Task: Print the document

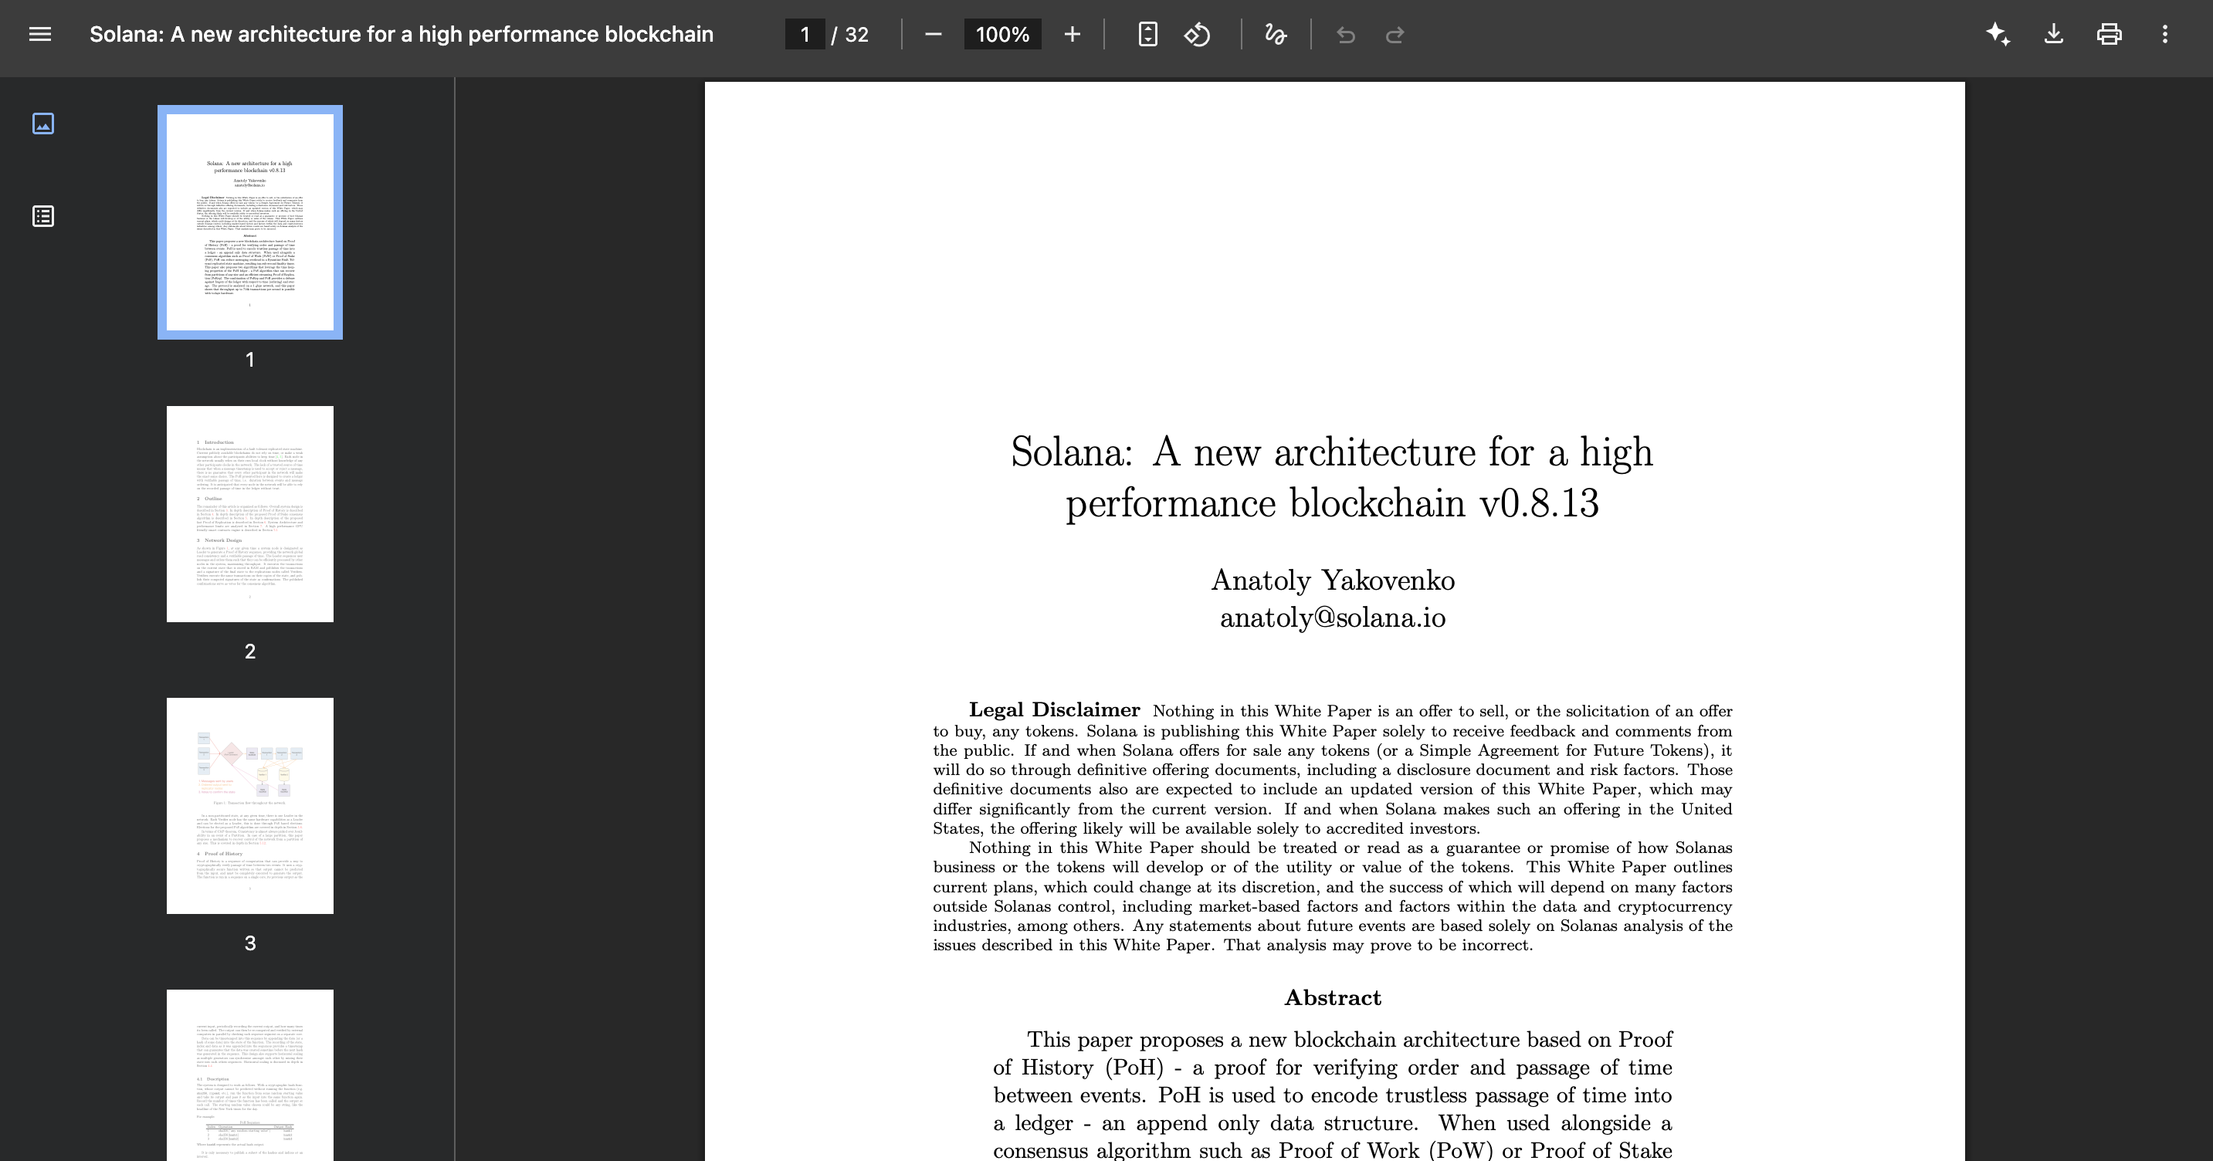Action: (x=2109, y=34)
